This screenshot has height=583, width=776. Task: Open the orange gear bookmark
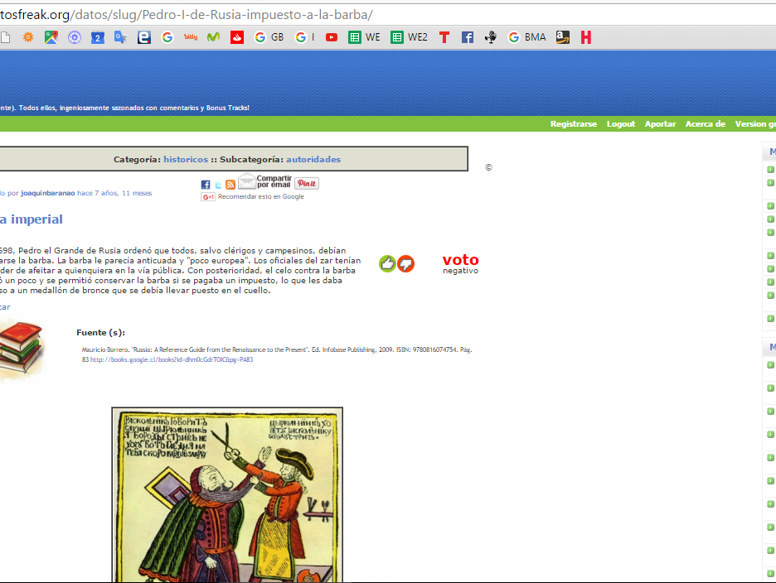pos(28,37)
